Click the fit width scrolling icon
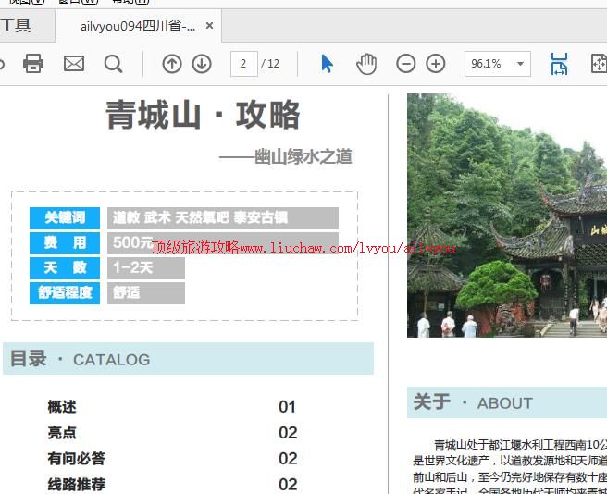Image resolution: width=607 pixels, height=494 pixels. coord(559,63)
